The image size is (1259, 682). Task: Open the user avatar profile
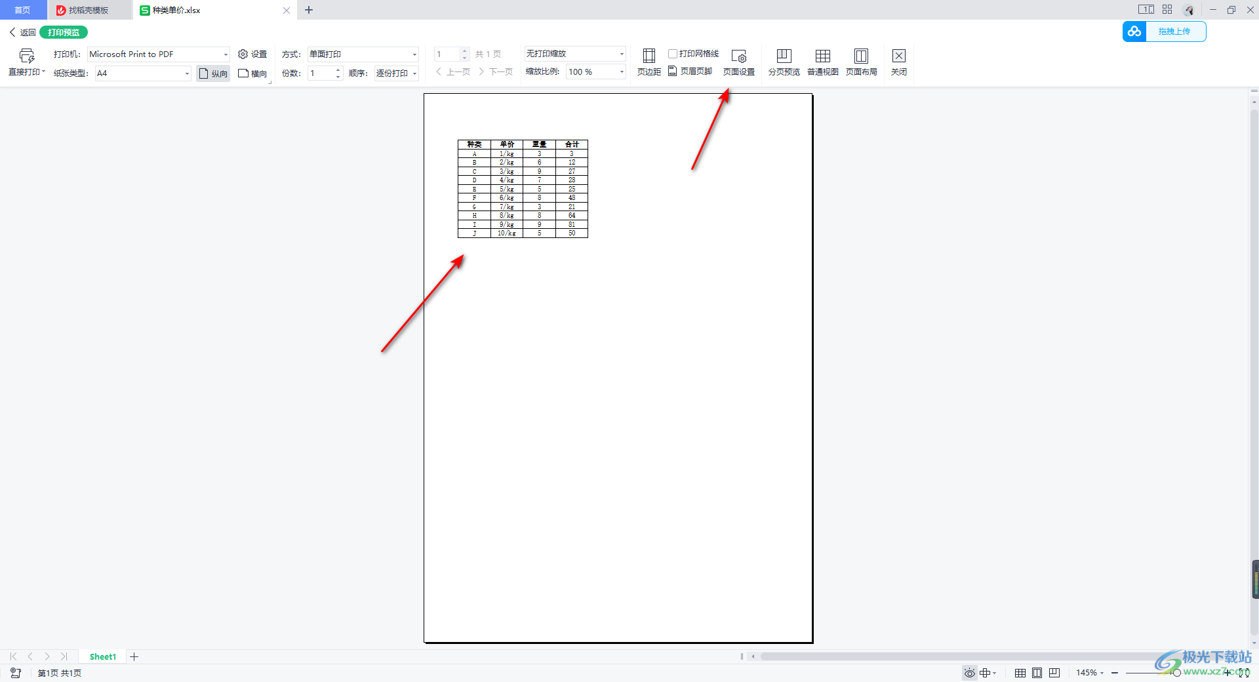click(1189, 10)
